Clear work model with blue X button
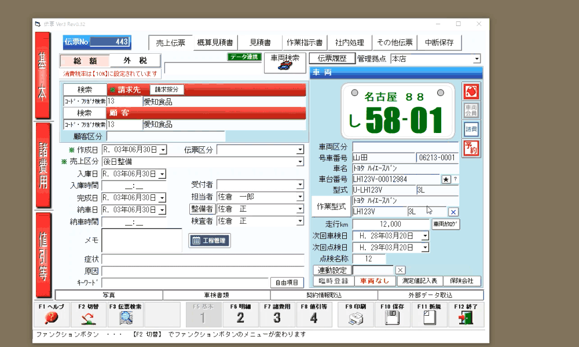Viewport: 579px width, 347px height. [x=453, y=212]
